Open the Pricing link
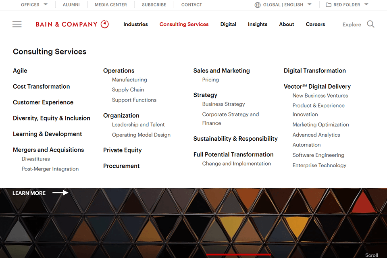Image resolution: width=387 pixels, height=258 pixels. (210, 79)
